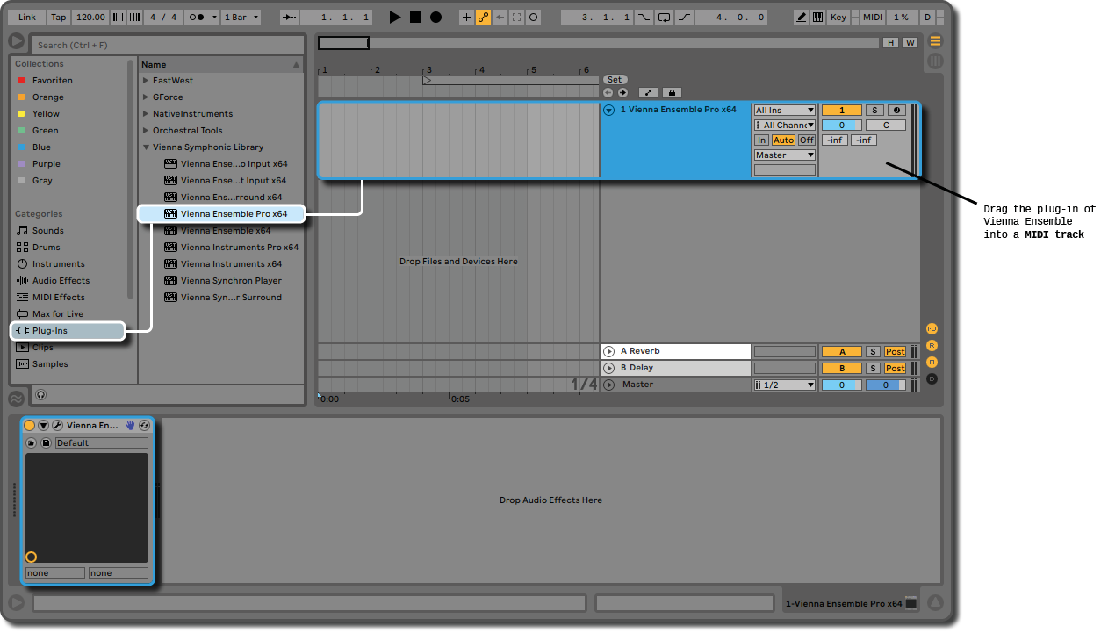Enable Key map mode
Viewport: 1101px width, 633px height.
[838, 17]
